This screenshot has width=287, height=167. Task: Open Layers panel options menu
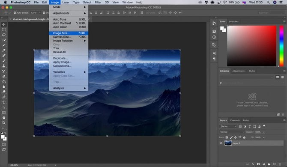pyautogui.click(x=284, y=120)
